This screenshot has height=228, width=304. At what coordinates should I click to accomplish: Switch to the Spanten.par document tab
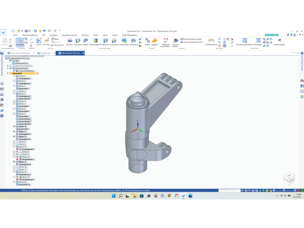pos(46,53)
